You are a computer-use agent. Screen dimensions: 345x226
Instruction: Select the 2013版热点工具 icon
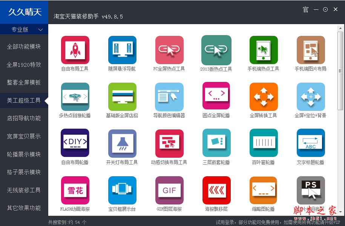tap(216, 50)
